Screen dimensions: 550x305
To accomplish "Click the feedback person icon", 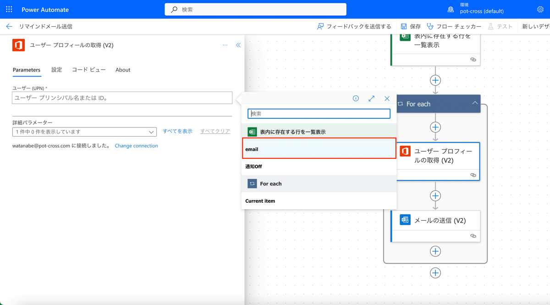I will coord(321,27).
